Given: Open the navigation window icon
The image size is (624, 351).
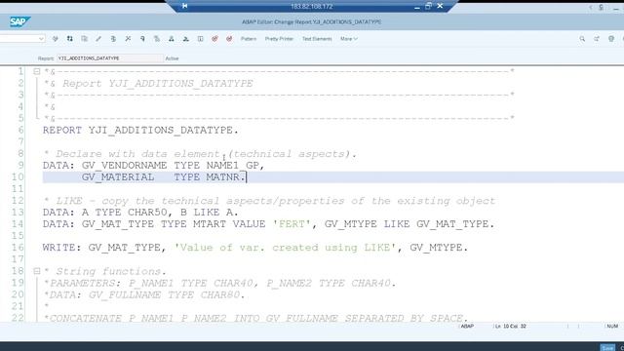Looking at the screenshot, I should click(186, 39).
